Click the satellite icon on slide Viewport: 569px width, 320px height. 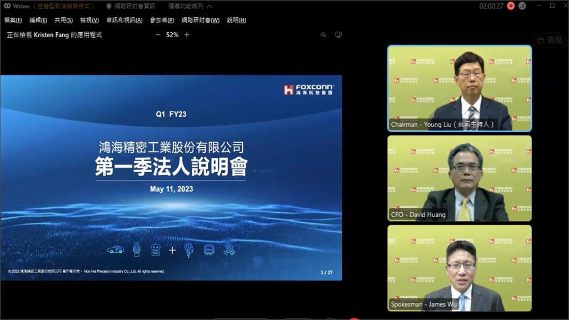click(229, 249)
